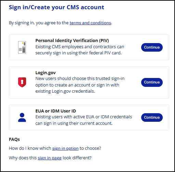Screen dimensions: 175x172
Task: Open the 'sign in page' FAQ link
Action: click(50, 158)
